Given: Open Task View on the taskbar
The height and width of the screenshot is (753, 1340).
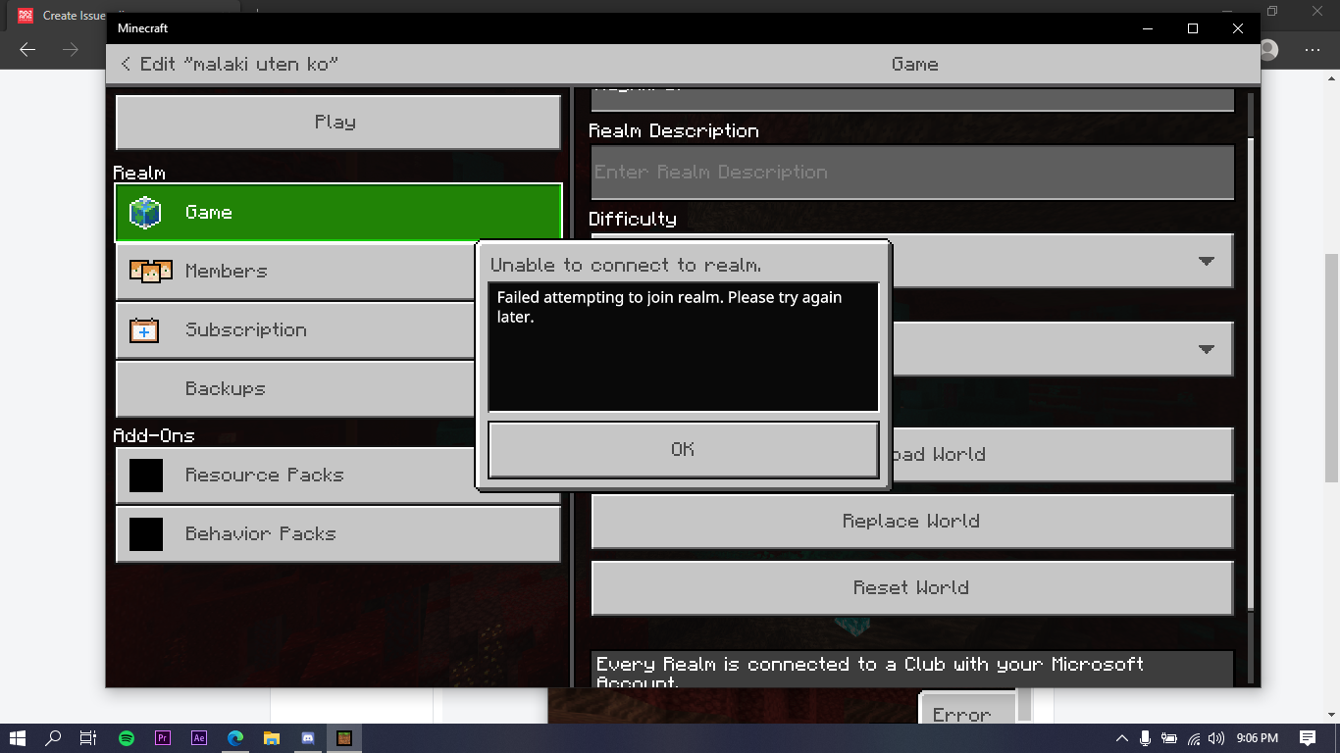Looking at the screenshot, I should (x=88, y=738).
